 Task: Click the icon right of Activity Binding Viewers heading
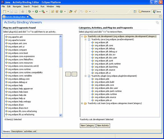pos(157,22)
